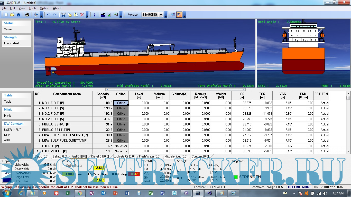
Task: Click the ship hull profile icon
Action: (x=103, y=15)
